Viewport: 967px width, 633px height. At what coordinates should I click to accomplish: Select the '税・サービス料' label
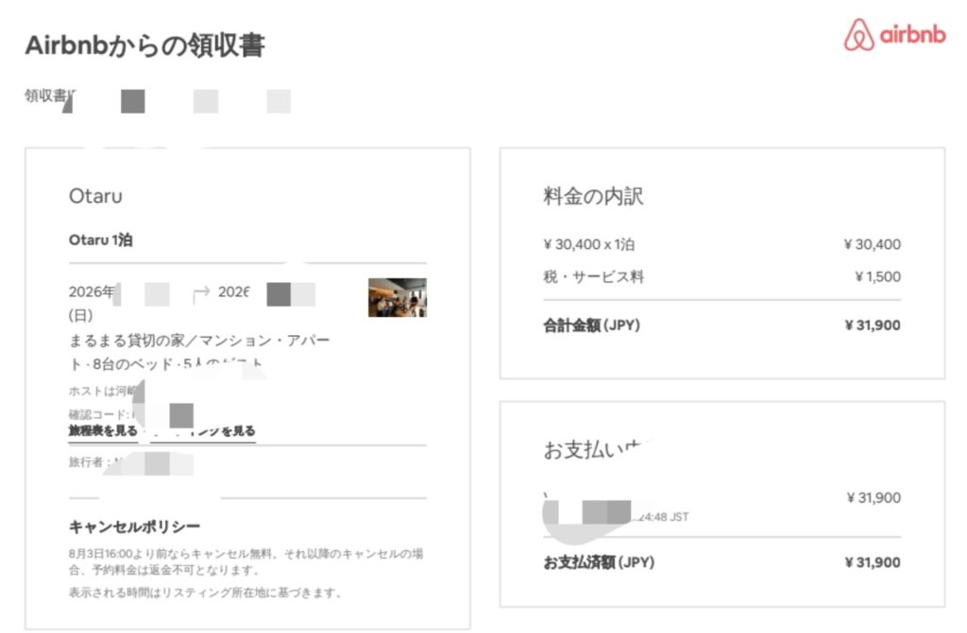point(593,276)
